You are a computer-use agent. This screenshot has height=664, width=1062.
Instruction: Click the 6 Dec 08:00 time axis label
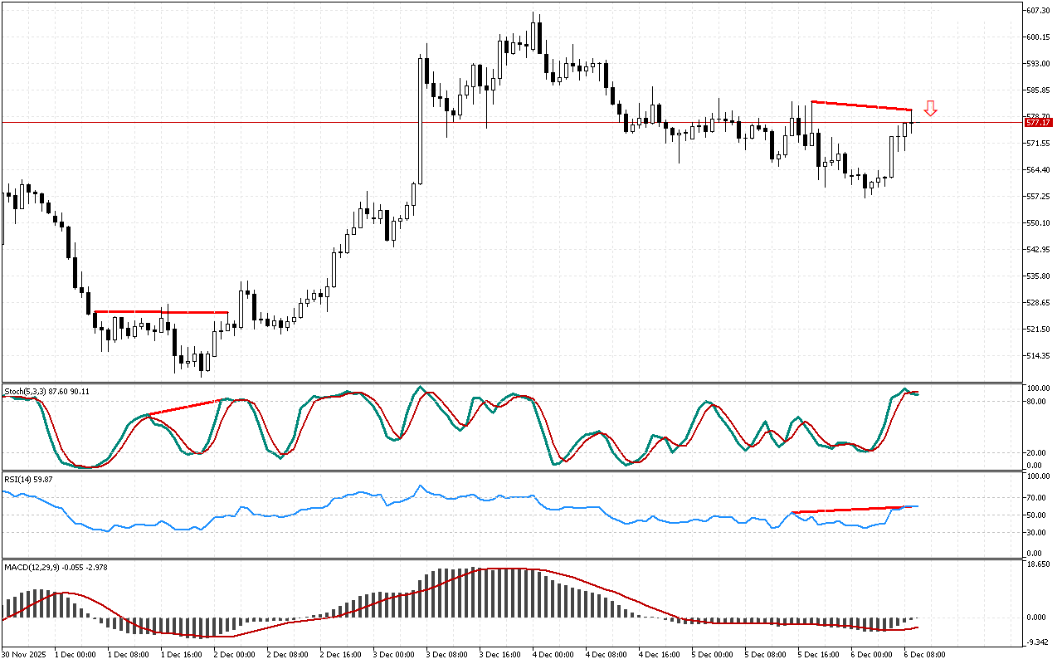(924, 654)
